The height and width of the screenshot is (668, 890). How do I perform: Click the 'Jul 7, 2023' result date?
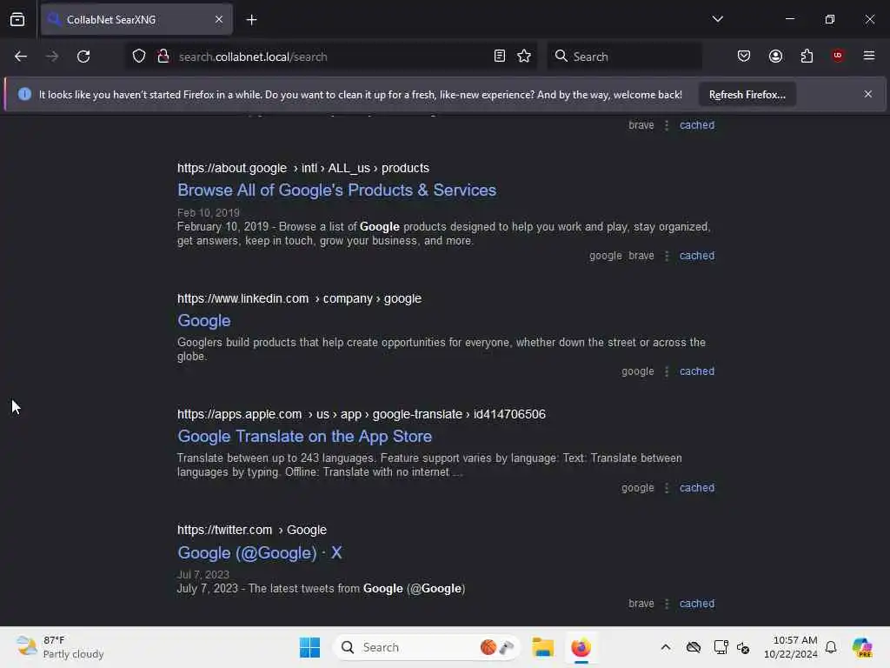[x=203, y=575]
